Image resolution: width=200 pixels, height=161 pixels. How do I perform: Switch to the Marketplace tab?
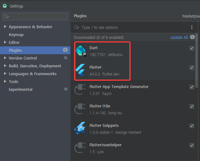coord(191,16)
